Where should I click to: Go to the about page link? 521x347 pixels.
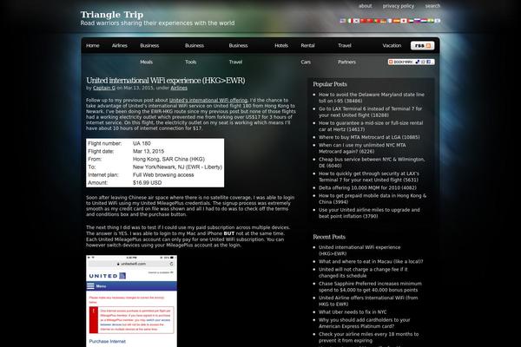point(366,6)
